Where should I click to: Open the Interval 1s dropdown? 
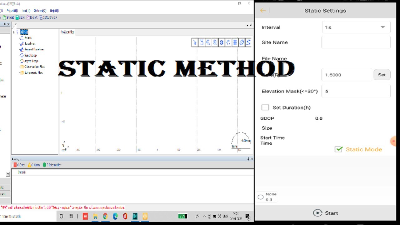(356, 27)
